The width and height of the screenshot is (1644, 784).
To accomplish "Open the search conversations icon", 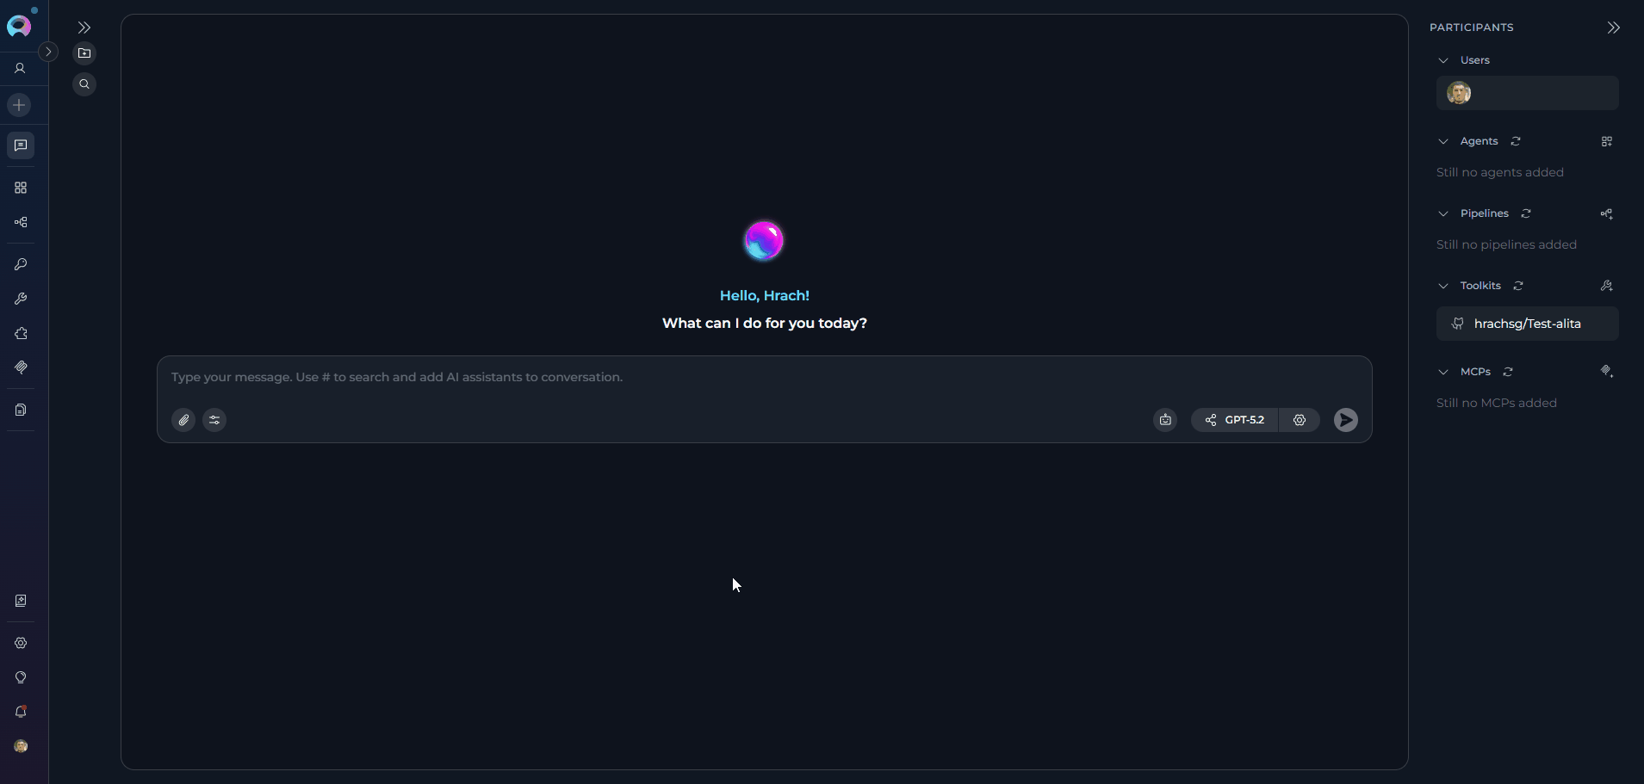I will pyautogui.click(x=84, y=84).
